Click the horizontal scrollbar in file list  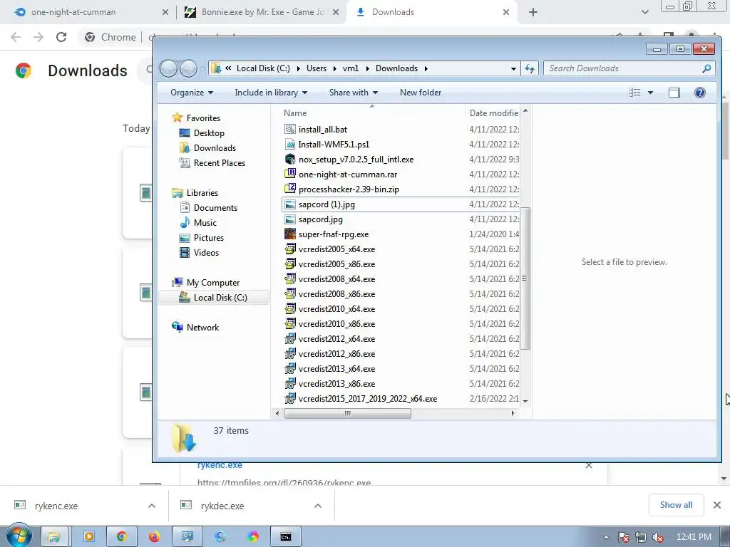348,413
